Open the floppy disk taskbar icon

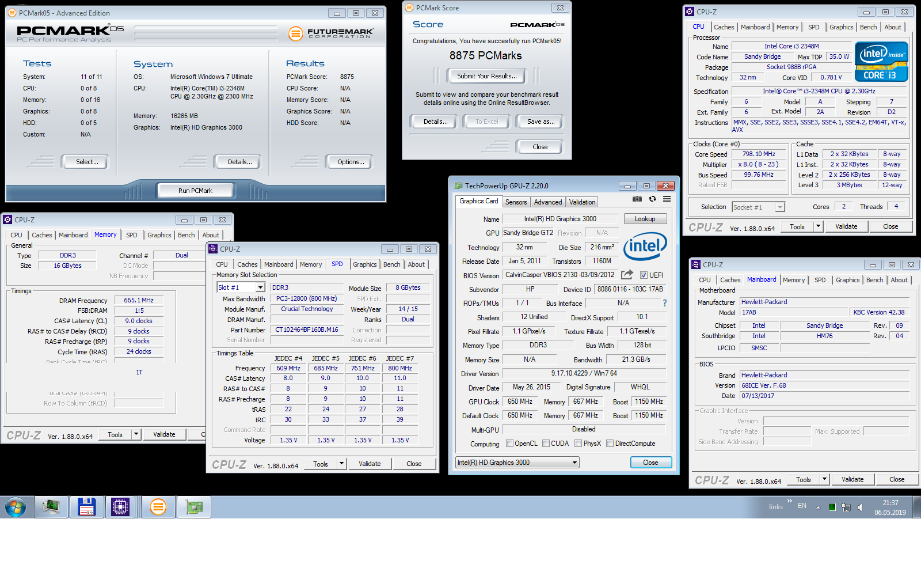tap(86, 507)
